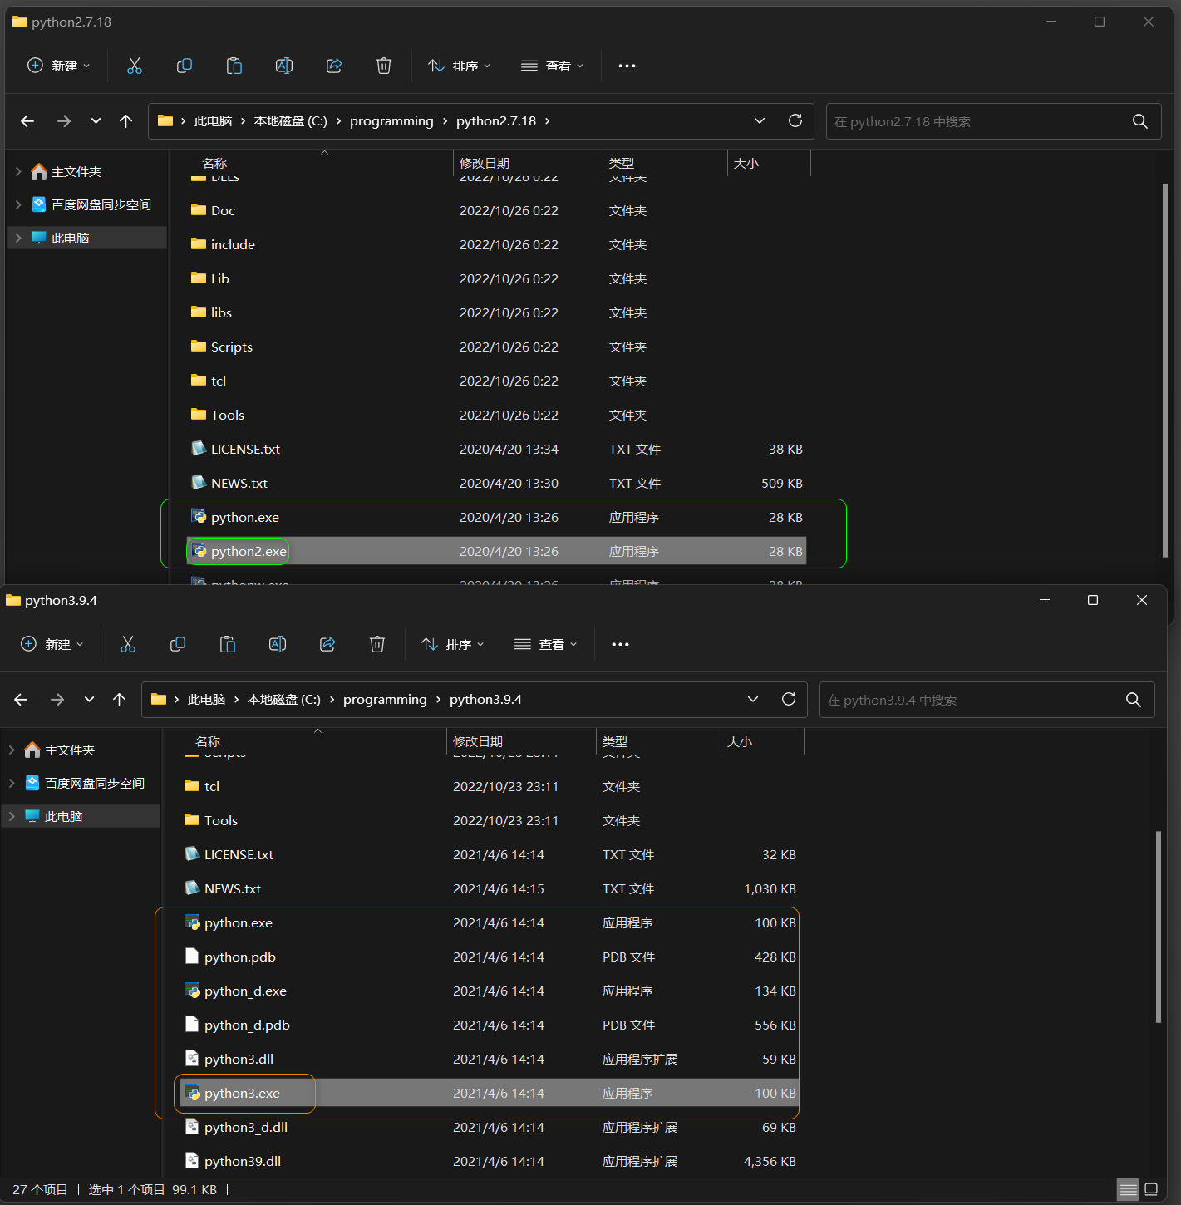The width and height of the screenshot is (1181, 1205).
Task: Select NEWS.txt in python3.9.4 window
Action: point(490,888)
